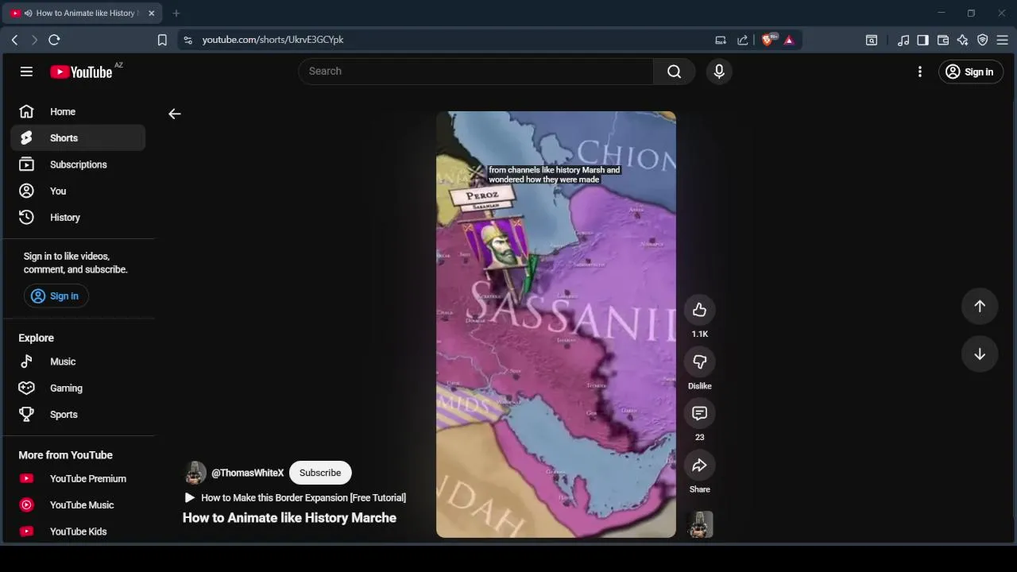This screenshot has width=1017, height=572.
Task: Open the You page in sidebar
Action: 78,191
